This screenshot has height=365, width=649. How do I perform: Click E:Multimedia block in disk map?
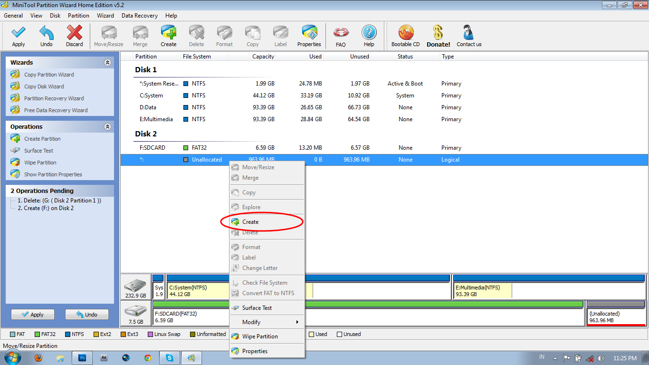549,287
